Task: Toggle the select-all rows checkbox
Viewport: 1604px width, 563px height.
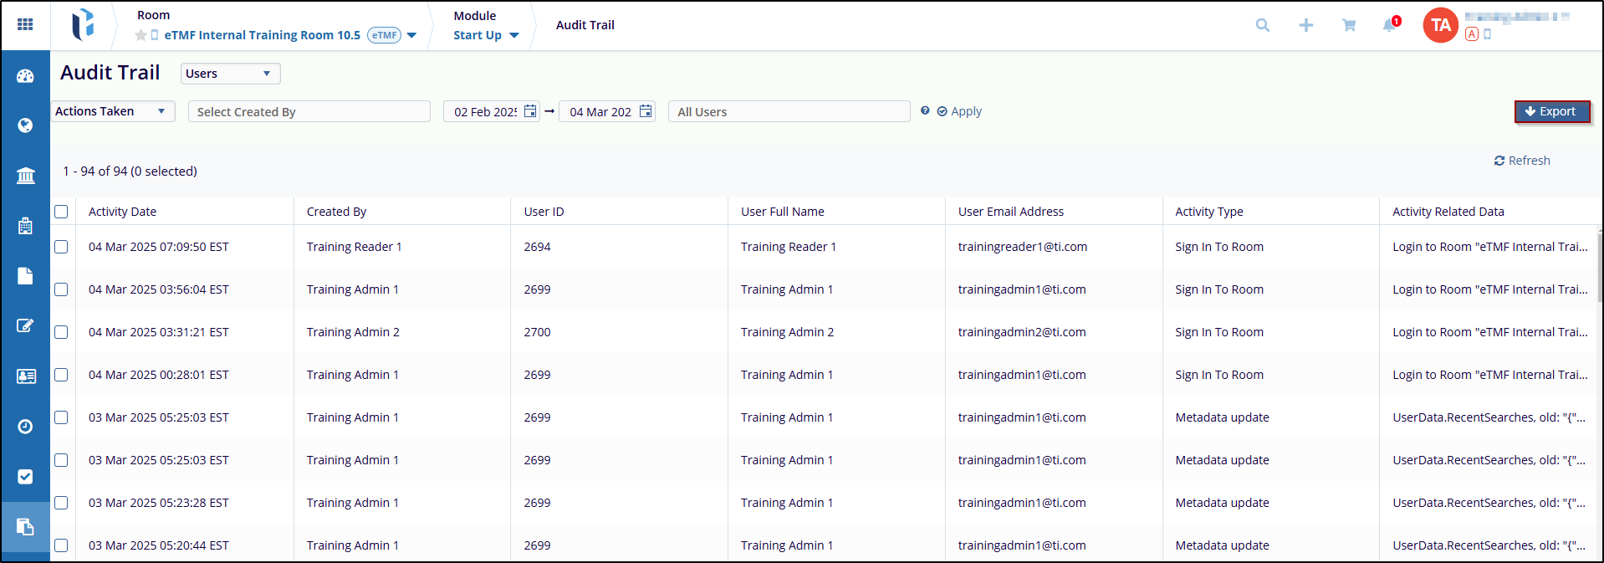Action: pos(61,212)
